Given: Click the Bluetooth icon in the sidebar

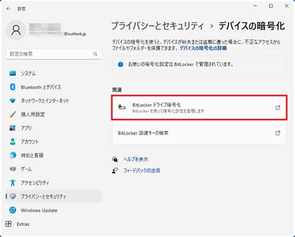Looking at the screenshot, I should (x=12, y=87).
